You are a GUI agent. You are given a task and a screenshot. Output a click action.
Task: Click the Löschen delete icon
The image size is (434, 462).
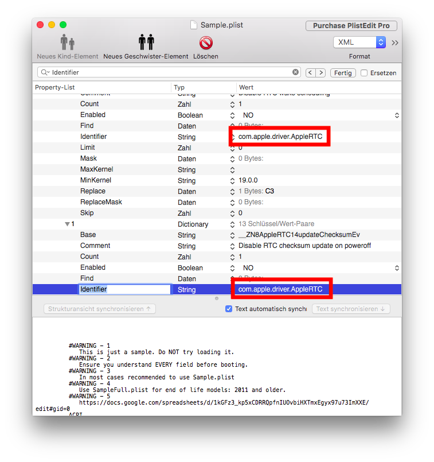206,43
